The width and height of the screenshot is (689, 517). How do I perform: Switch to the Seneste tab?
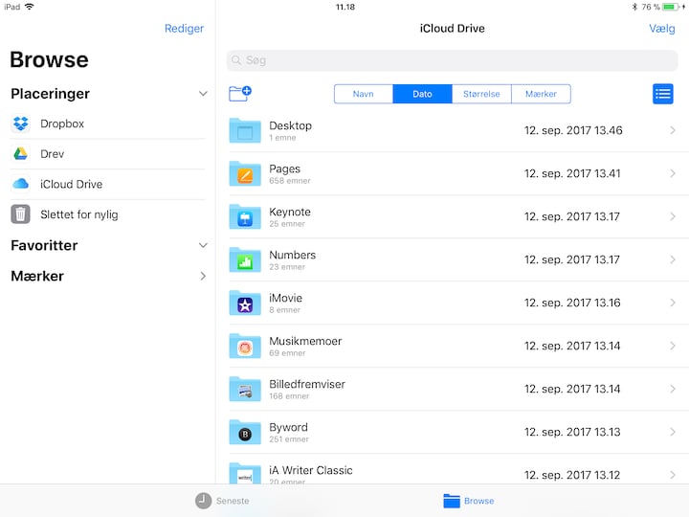[x=223, y=501]
